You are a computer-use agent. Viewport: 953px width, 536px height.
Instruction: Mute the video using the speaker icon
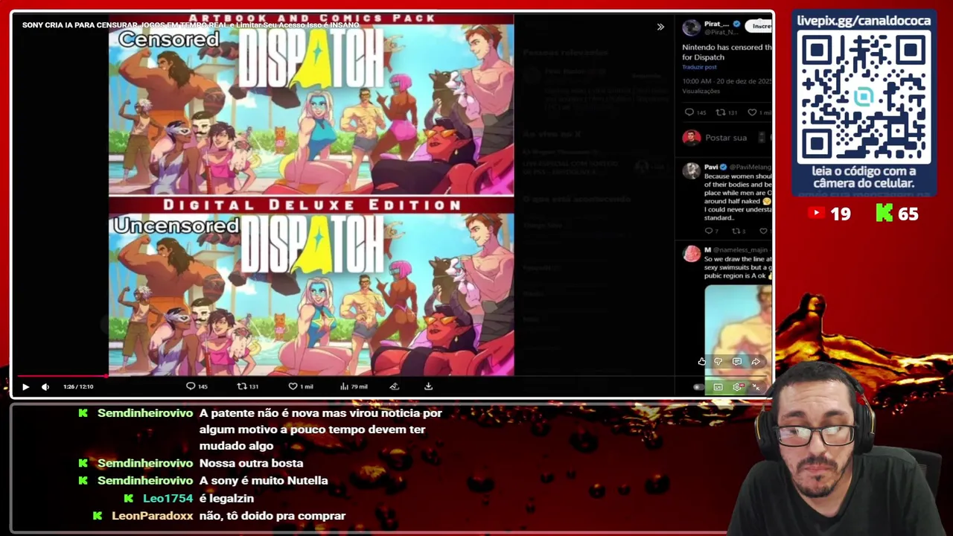coord(45,386)
